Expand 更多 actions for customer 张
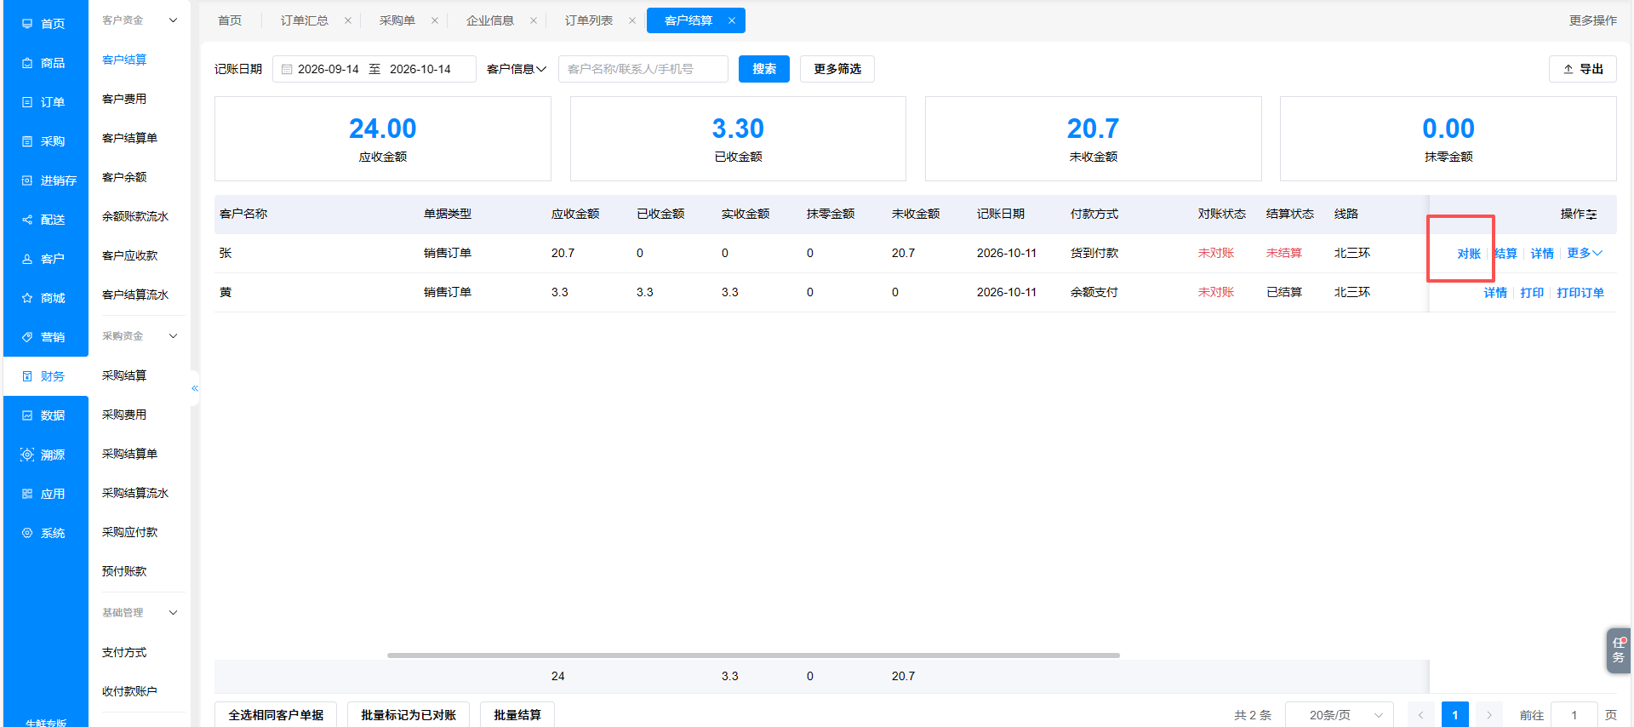Image resolution: width=1634 pixels, height=727 pixels. 1585,254
